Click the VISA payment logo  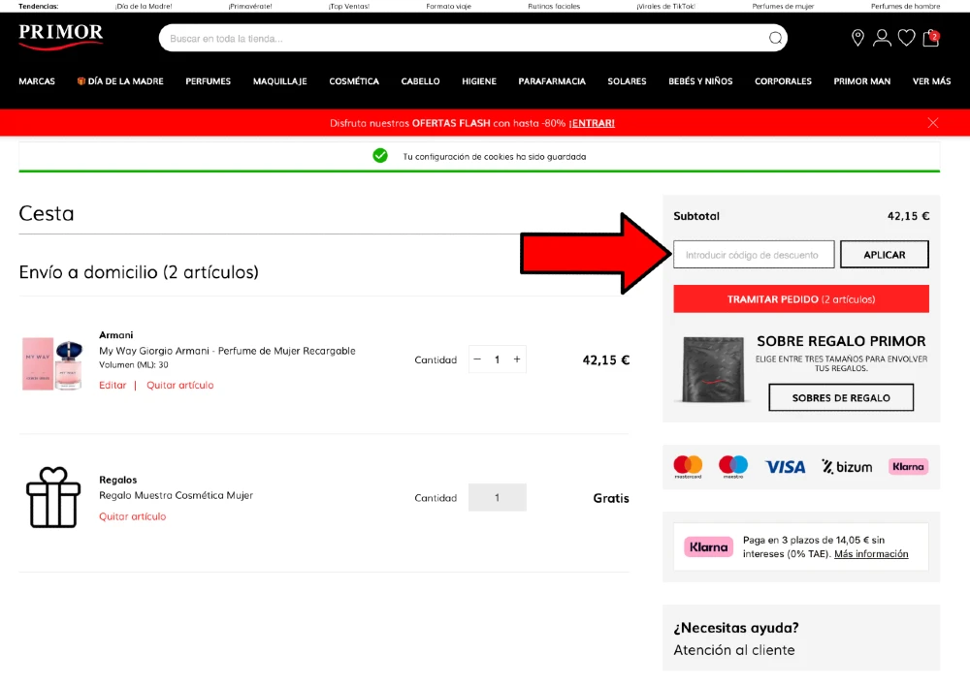785,467
